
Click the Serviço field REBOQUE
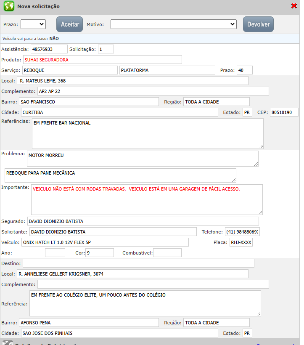(70, 70)
